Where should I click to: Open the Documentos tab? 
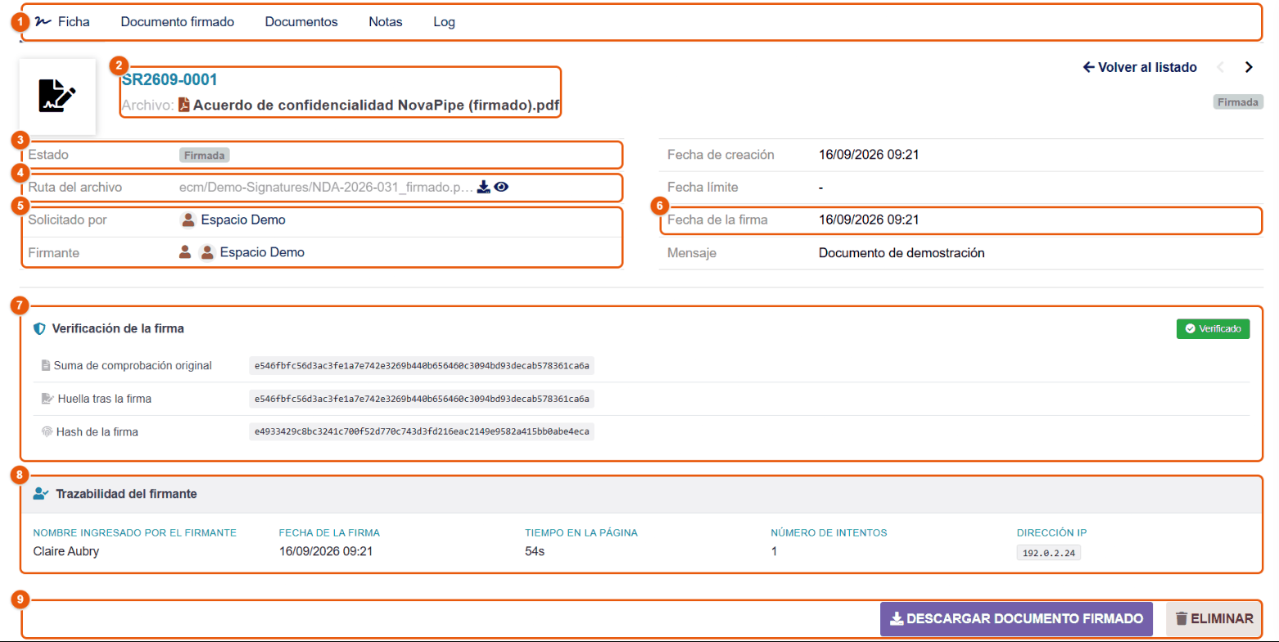coord(301,22)
